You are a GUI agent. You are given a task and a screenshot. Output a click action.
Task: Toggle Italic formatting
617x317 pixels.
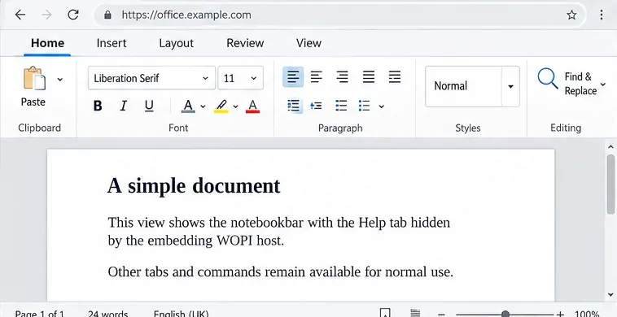coord(124,106)
